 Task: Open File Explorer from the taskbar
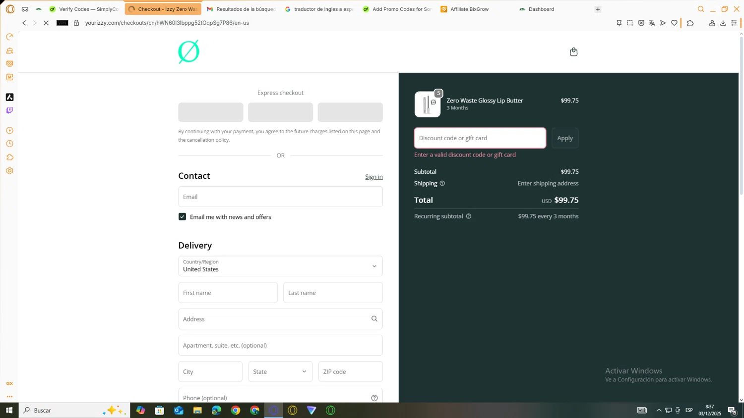[x=197, y=410]
